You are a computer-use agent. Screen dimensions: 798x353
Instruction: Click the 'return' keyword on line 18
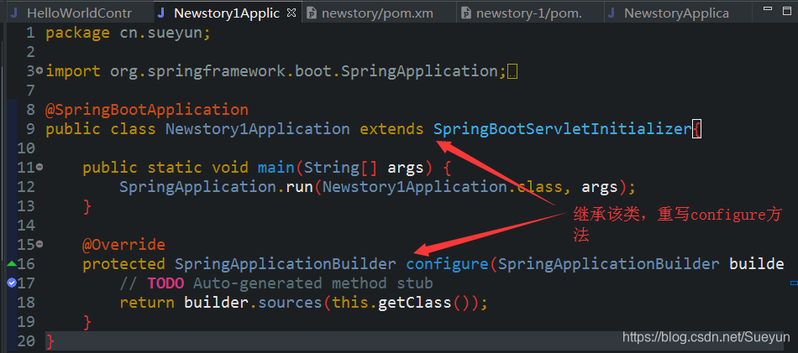click(147, 303)
